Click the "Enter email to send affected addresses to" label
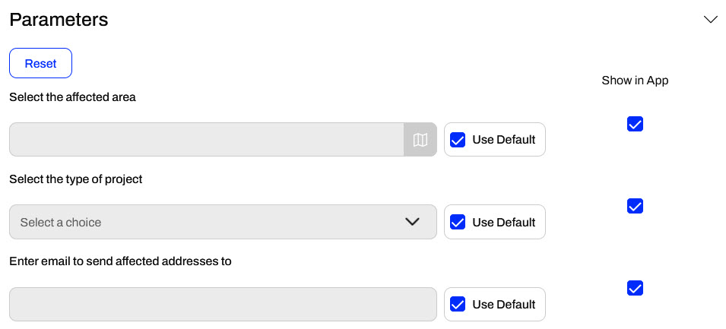This screenshot has height=329, width=726. (120, 261)
